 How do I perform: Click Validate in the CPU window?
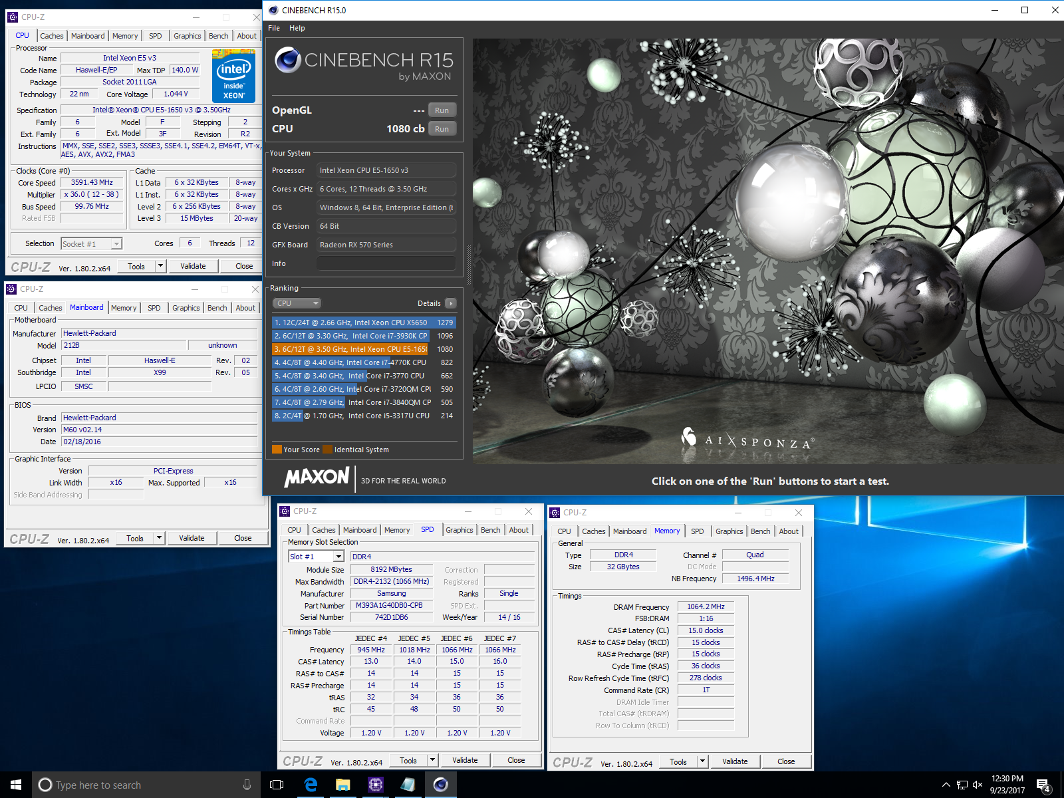point(193,266)
